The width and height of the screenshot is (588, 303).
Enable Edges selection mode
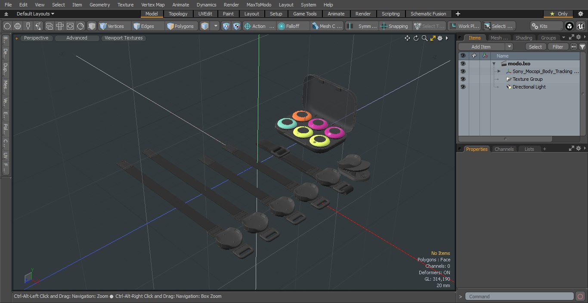pos(148,26)
